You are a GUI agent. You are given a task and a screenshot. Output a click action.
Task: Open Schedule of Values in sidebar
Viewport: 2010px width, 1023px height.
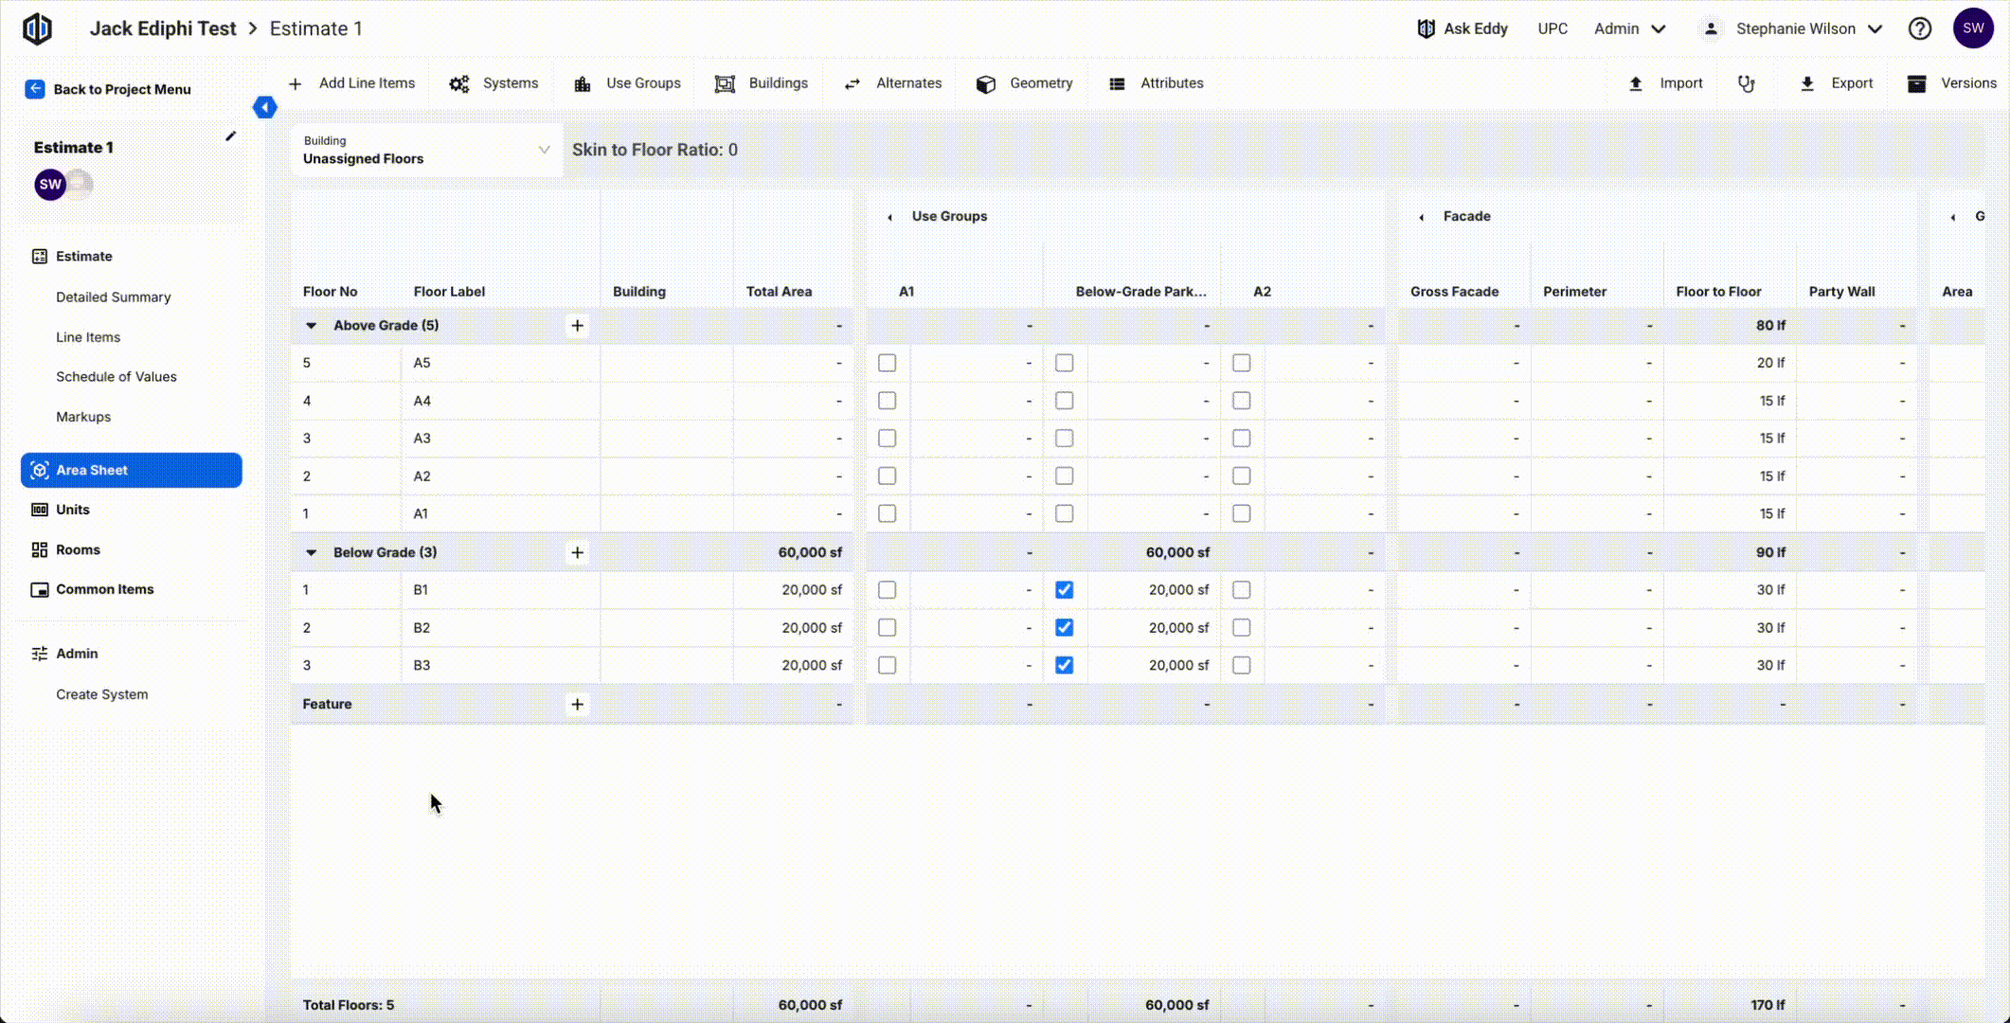[x=116, y=376]
